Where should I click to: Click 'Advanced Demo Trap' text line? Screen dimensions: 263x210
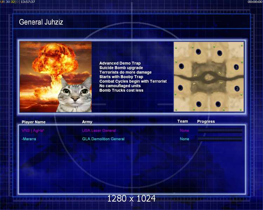[120, 63]
